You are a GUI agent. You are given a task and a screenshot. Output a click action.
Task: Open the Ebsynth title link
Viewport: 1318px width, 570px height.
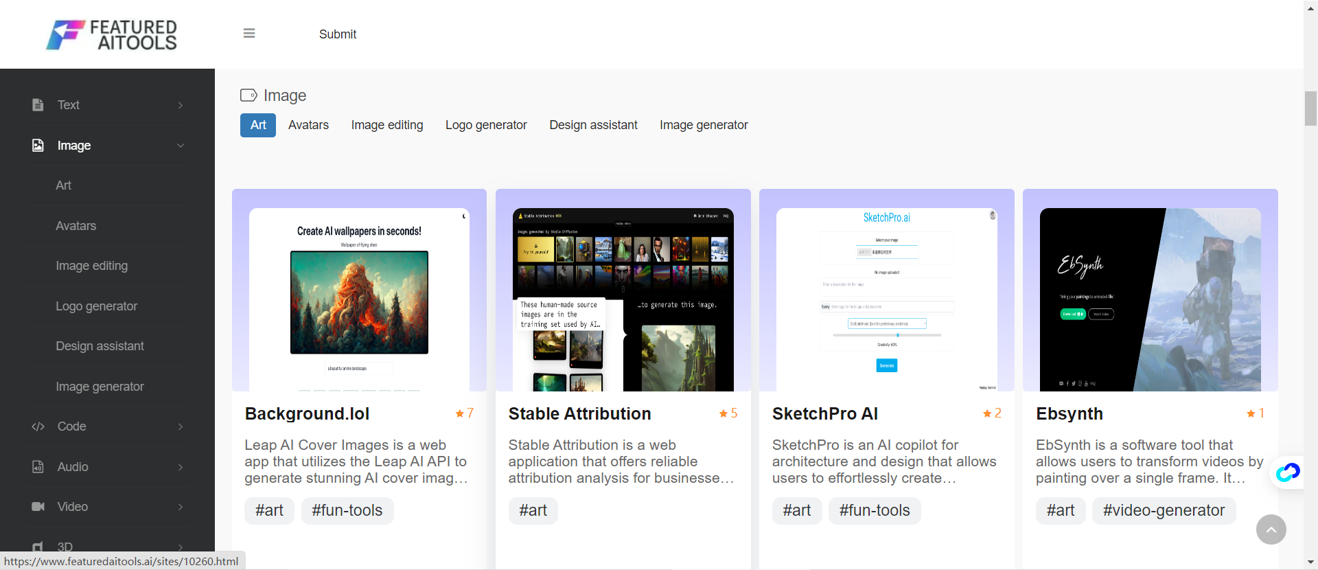pyautogui.click(x=1070, y=414)
